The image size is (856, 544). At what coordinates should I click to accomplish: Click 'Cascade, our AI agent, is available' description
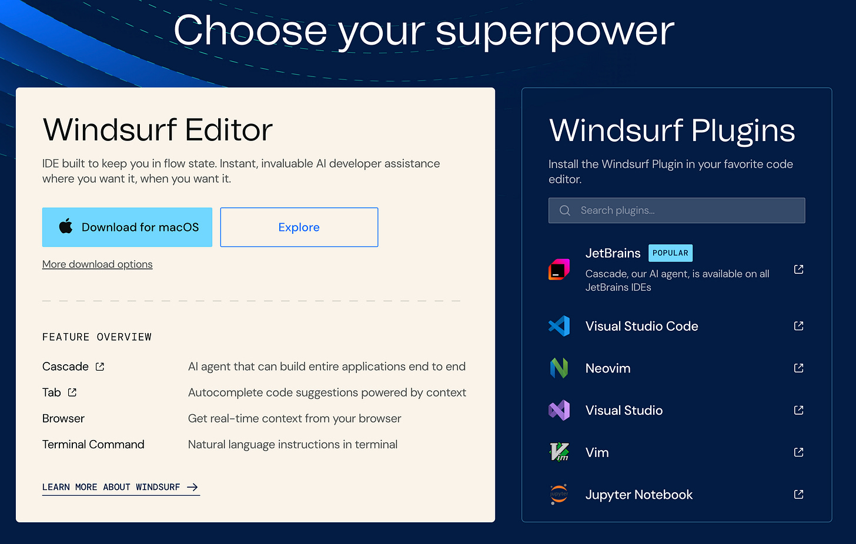[x=677, y=280]
